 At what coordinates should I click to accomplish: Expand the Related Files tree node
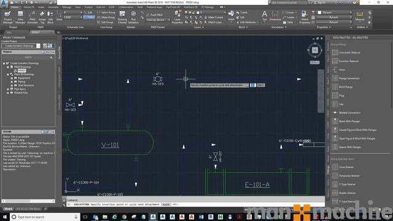click(8, 93)
